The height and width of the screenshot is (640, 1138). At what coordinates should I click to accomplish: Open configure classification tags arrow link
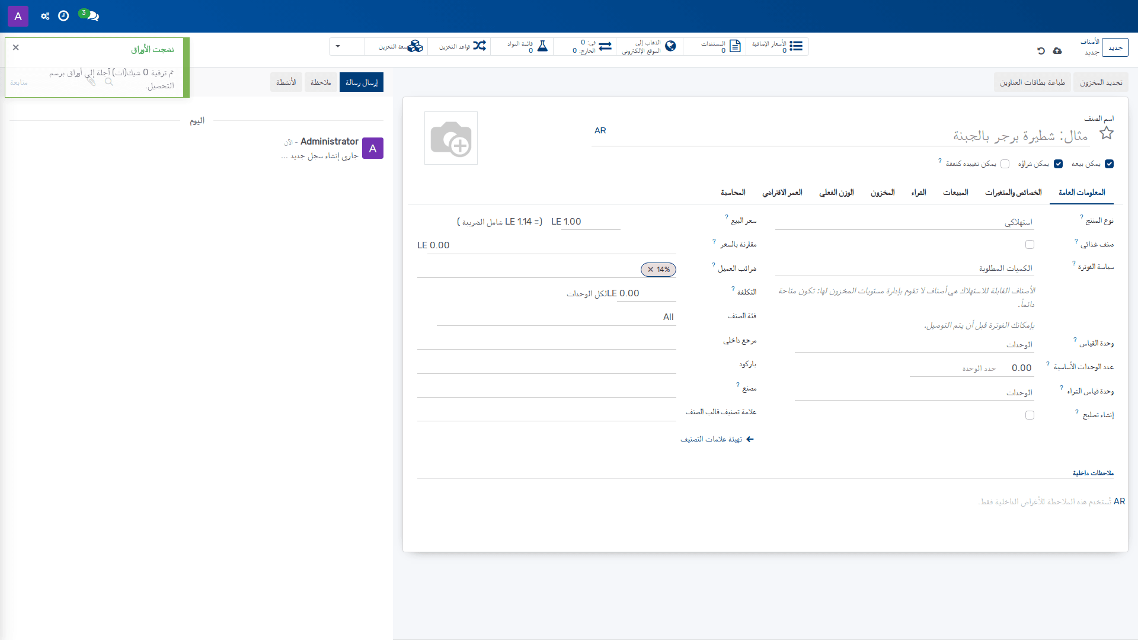coord(717,439)
